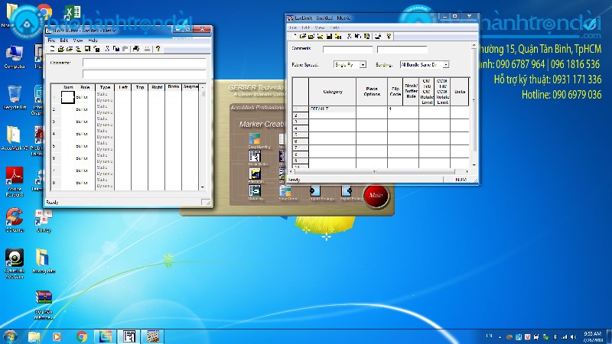The image size is (612, 344).
Task: Click Export Bookings icon in launcher
Action: (x=347, y=190)
